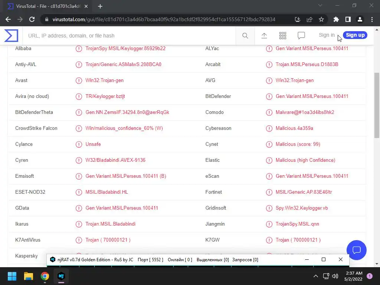Click the alert icon beside Kaspersky row's neighbor K7GW
The image size is (380, 285).
tap(269, 240)
